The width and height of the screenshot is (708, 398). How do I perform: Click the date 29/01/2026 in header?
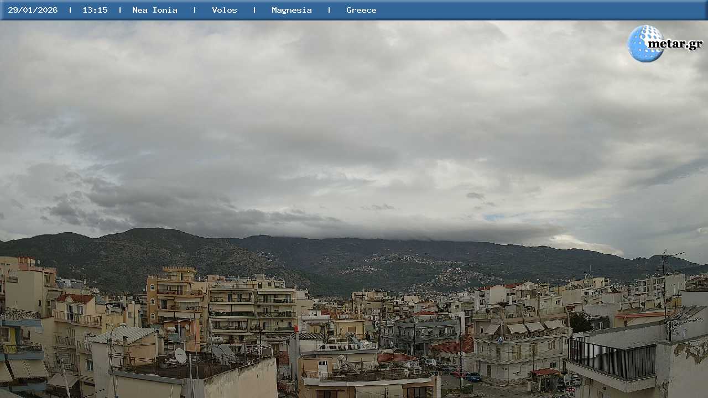33,10
